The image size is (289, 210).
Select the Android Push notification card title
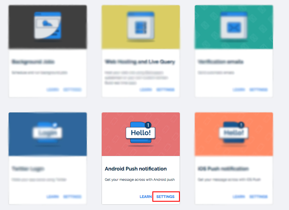[136, 169]
